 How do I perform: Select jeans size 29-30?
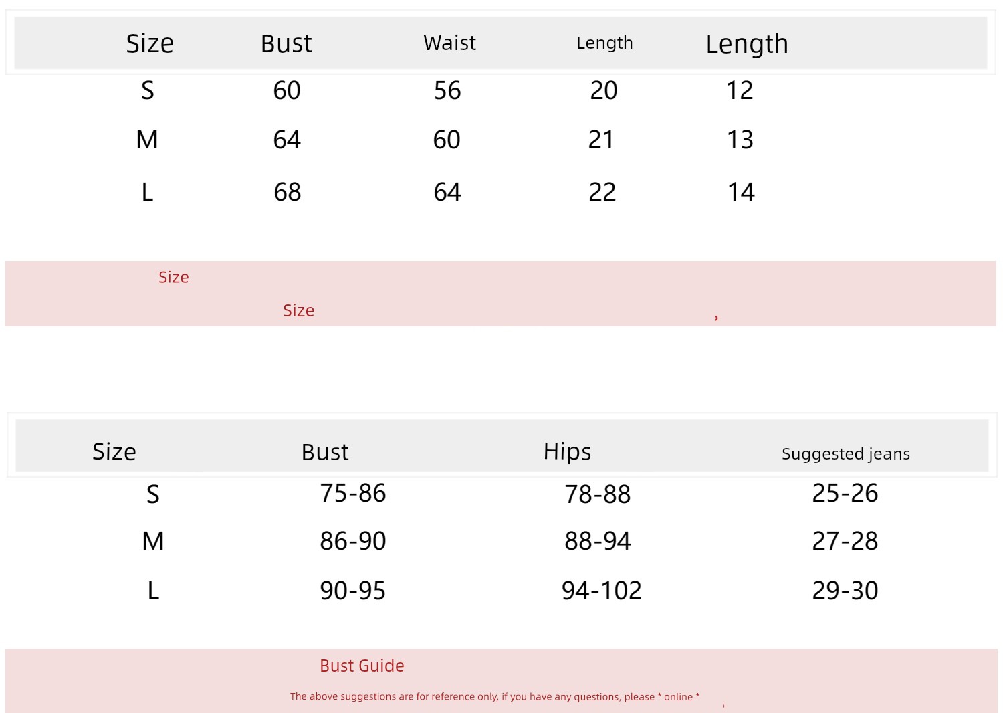845,591
